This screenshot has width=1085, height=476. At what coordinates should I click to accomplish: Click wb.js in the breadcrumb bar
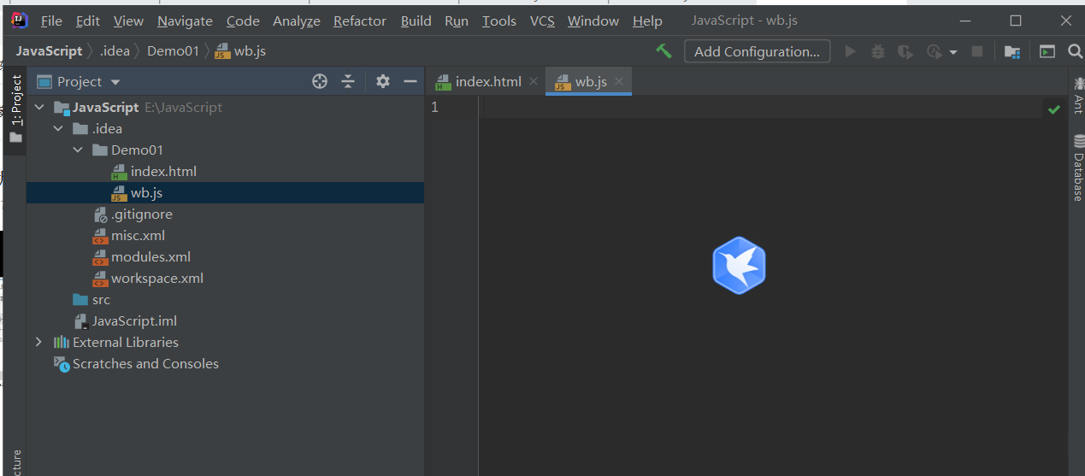pyautogui.click(x=240, y=50)
